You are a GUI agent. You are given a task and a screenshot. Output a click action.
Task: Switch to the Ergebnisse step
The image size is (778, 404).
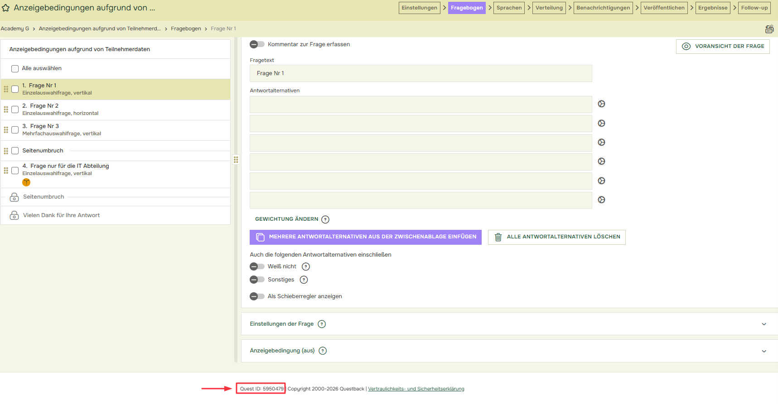click(713, 8)
